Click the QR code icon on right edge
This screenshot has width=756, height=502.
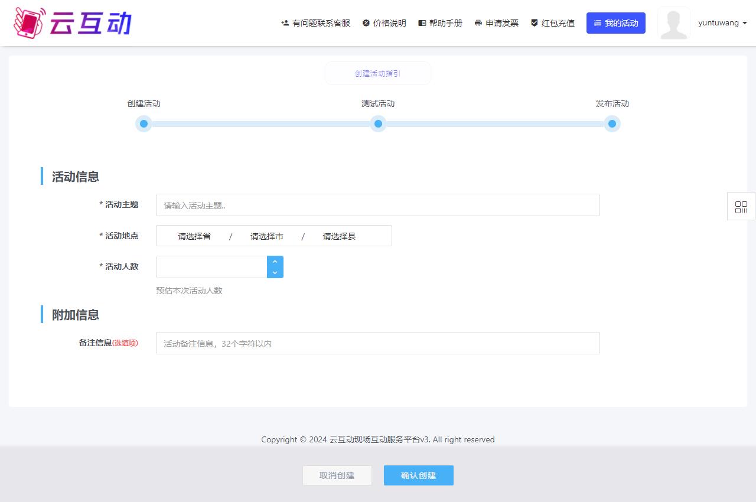pyautogui.click(x=741, y=207)
